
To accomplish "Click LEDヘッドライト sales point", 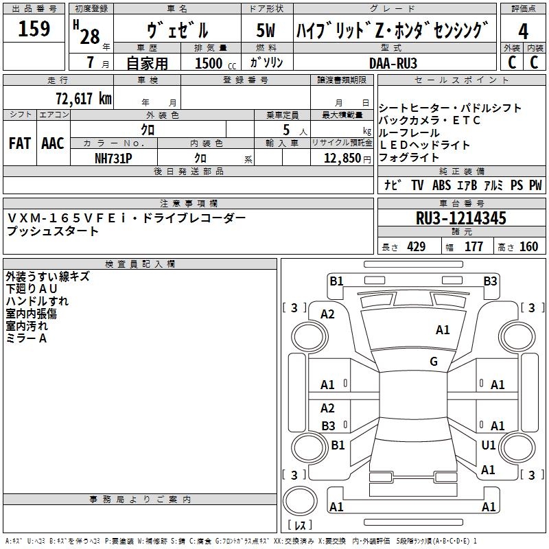I will [424, 145].
